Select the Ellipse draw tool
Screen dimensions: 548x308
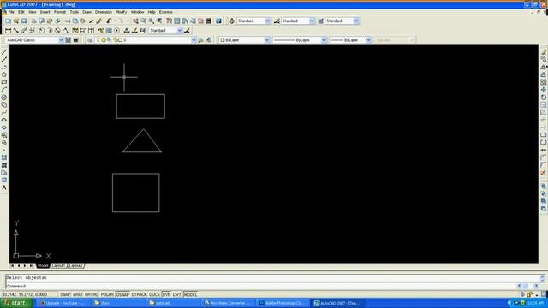[4, 120]
